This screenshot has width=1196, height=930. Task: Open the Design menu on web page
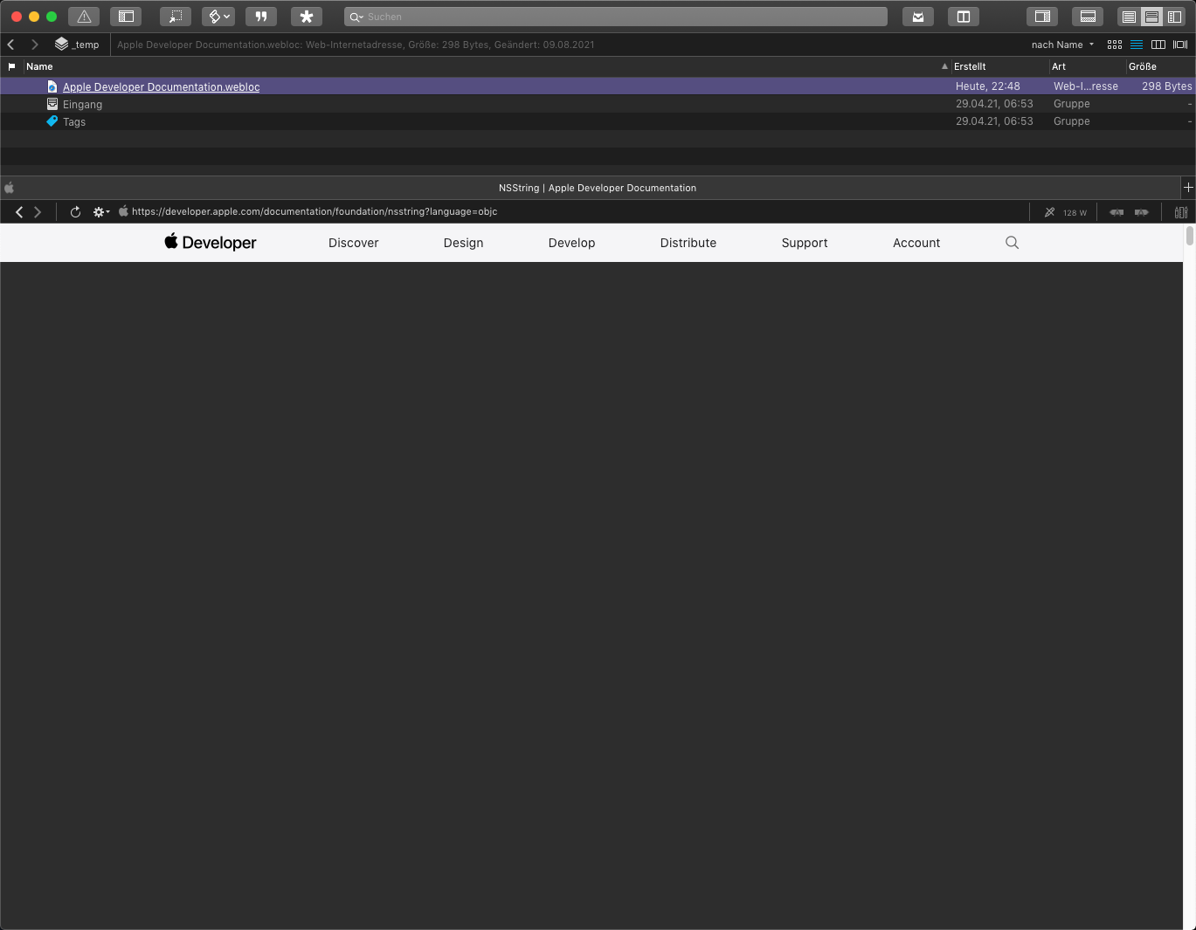tap(463, 243)
